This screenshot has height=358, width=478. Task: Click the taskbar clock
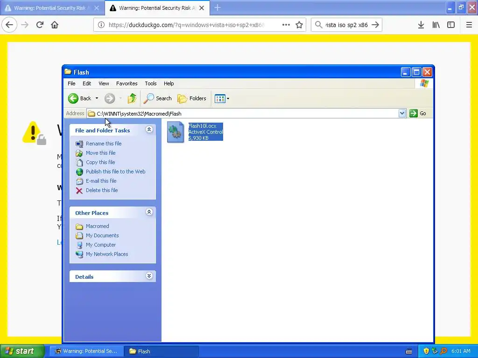coord(461,351)
